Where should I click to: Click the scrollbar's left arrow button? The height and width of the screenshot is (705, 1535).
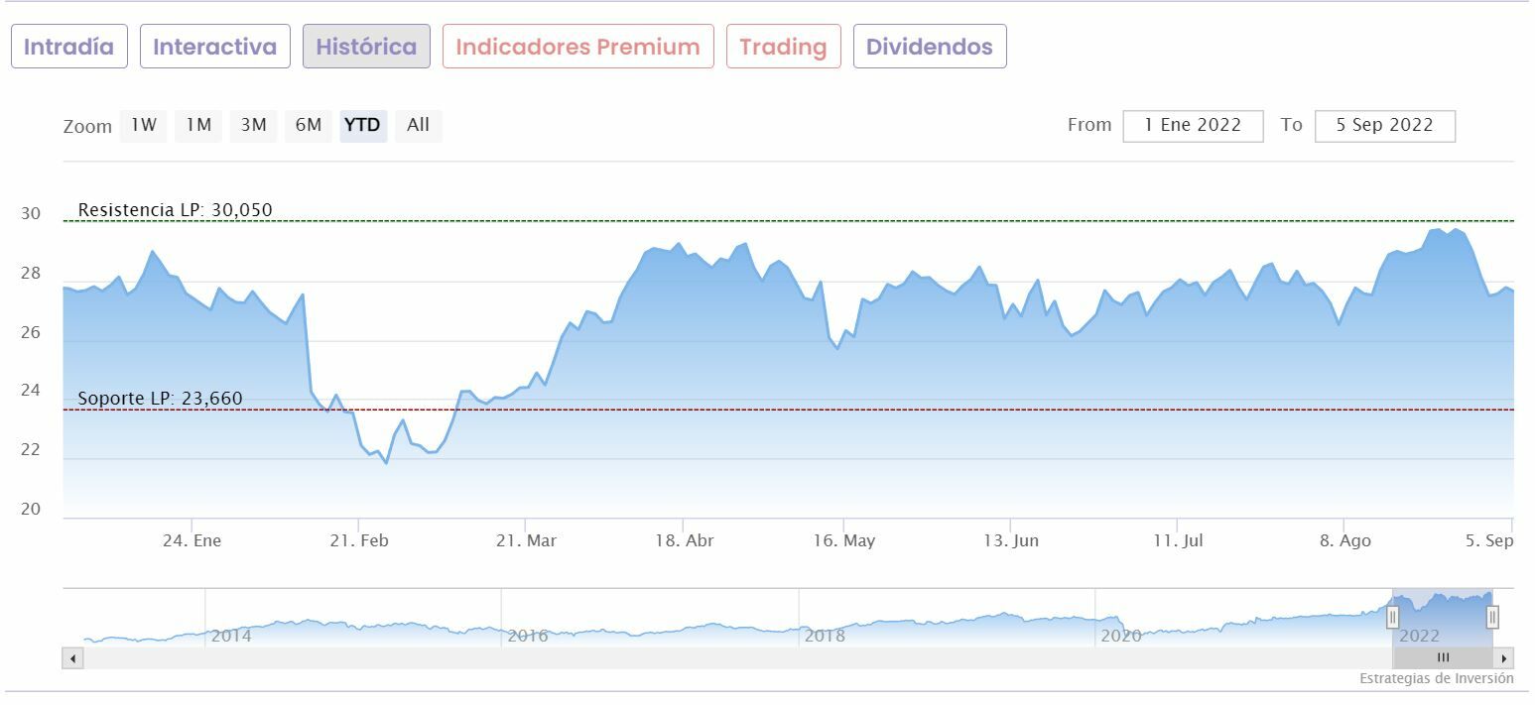pyautogui.click(x=72, y=658)
